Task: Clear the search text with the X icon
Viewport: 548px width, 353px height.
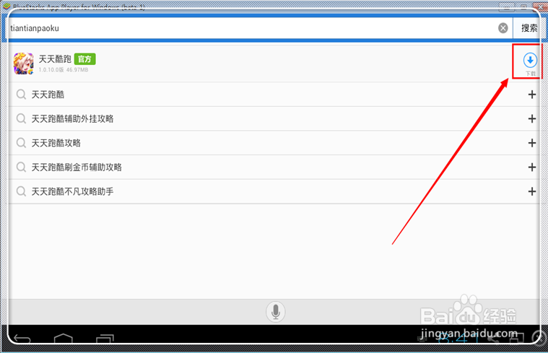Action: [x=503, y=28]
